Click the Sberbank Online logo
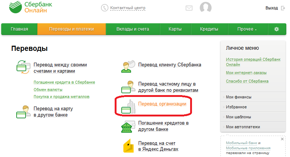The height and width of the screenshot is (157, 290). pyautogui.click(x=31, y=7)
